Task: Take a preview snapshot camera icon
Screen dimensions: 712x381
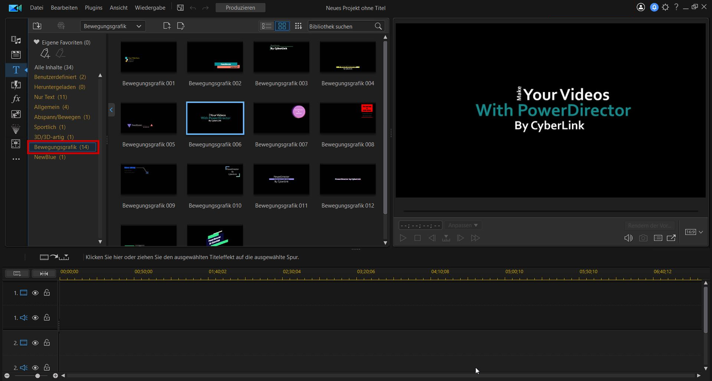Action: pos(643,238)
